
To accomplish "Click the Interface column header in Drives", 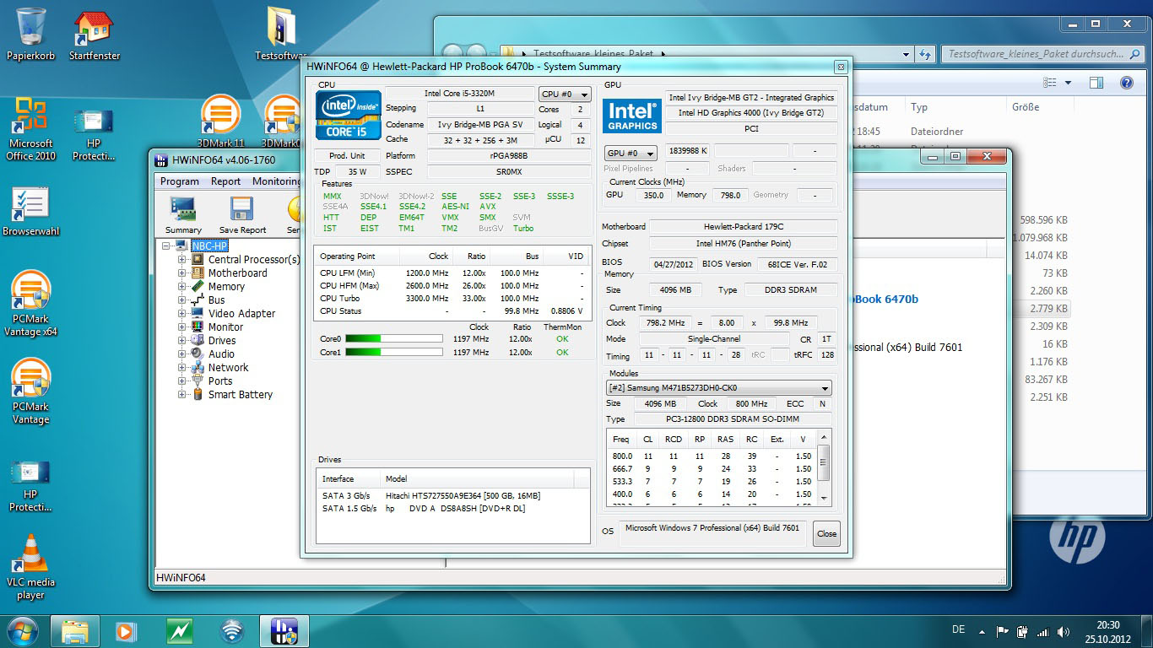I will coord(348,478).
